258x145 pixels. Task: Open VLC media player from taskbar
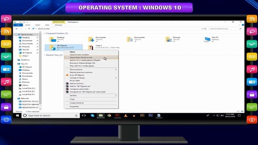(125, 116)
